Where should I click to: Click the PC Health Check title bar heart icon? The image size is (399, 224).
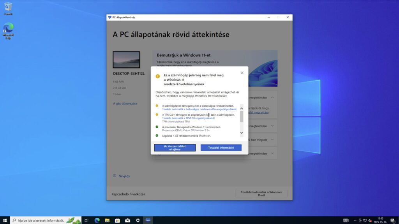[109, 17]
